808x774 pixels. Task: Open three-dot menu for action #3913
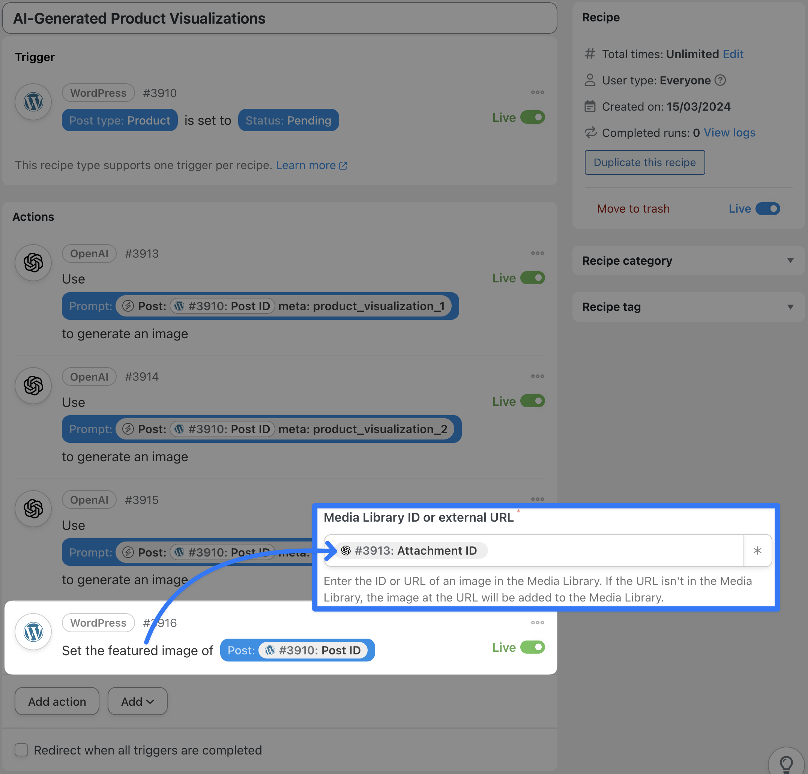pos(537,253)
